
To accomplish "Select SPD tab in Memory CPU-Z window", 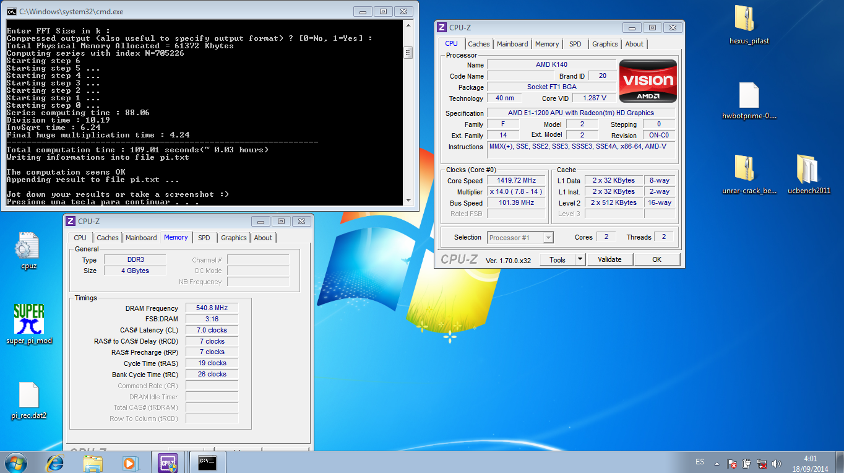I will [204, 238].
